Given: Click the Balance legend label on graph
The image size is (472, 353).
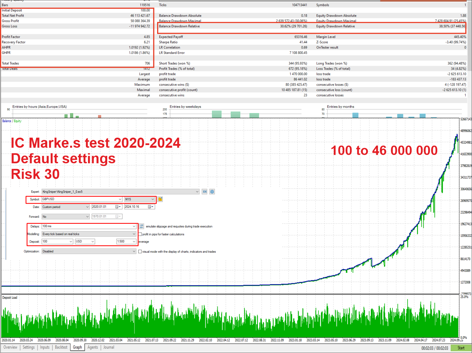Looking at the screenshot, I should [x=7, y=121].
